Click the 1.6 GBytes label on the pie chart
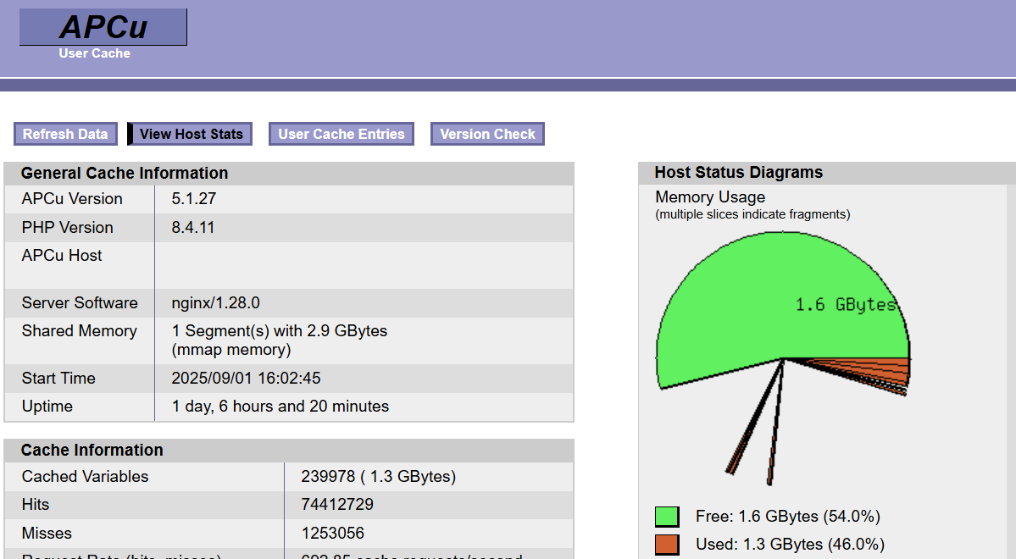The image size is (1016, 559). point(845,304)
